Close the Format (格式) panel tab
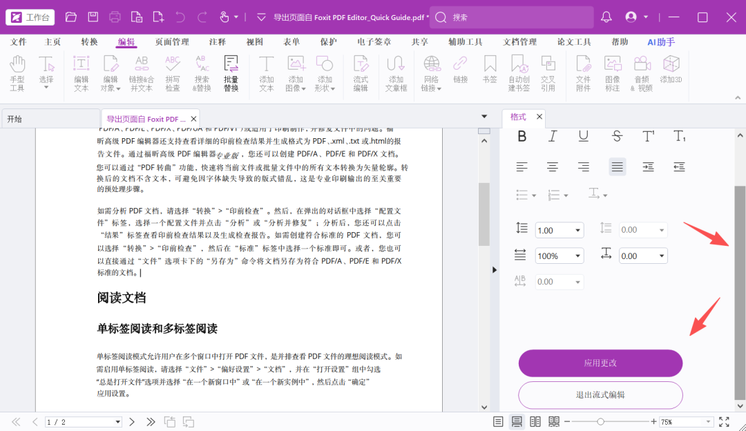The height and width of the screenshot is (431, 746). 539,117
